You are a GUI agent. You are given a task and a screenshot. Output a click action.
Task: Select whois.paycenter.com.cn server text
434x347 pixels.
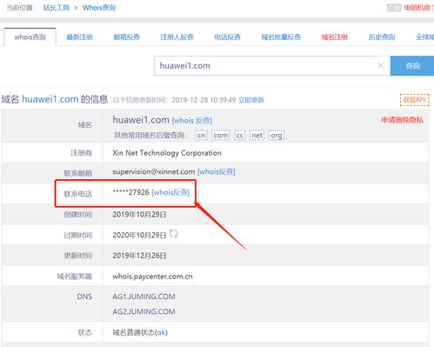tap(152, 277)
